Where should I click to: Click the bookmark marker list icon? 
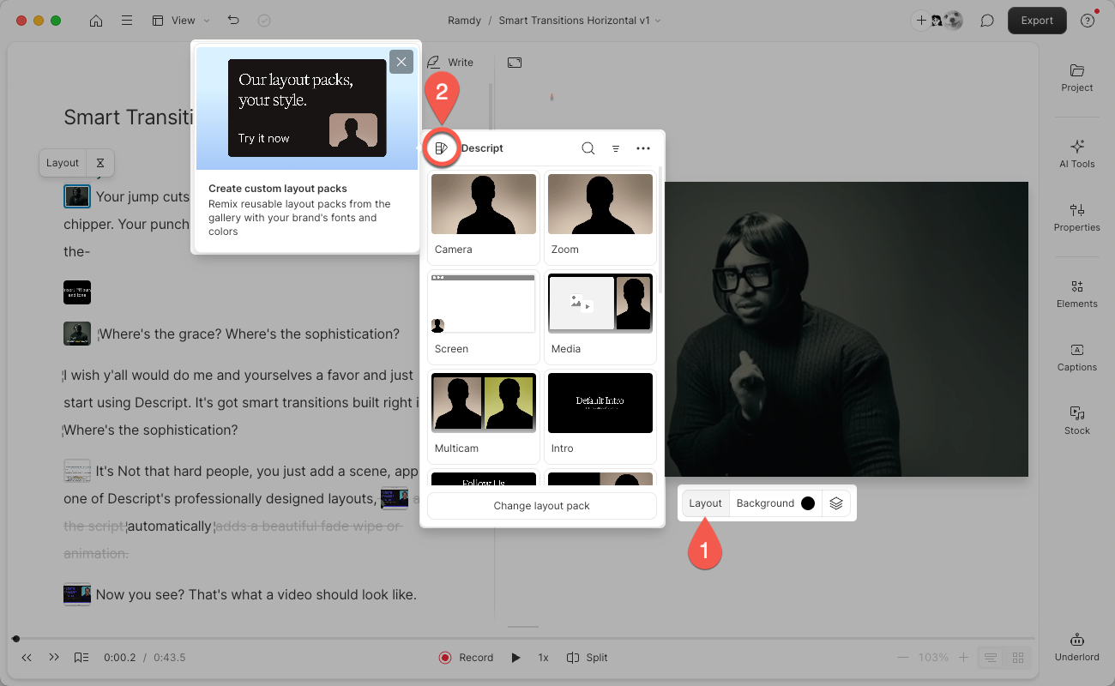[81, 658]
